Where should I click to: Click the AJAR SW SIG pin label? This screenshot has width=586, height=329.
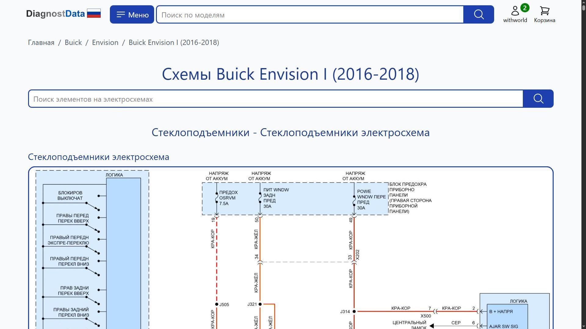[x=504, y=326]
